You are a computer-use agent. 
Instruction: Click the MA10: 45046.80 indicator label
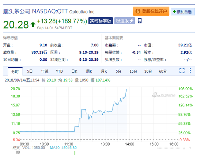pos(63,148)
